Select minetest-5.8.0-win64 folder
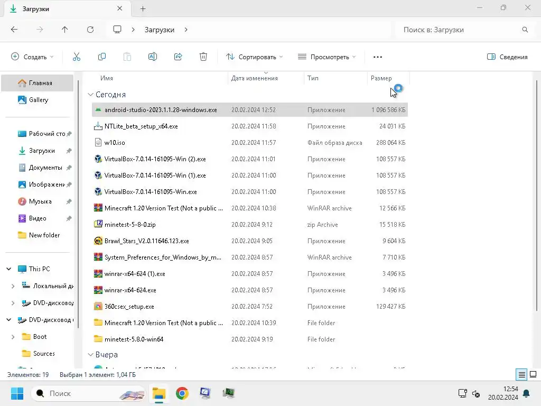The image size is (541, 406). tap(250, 339)
